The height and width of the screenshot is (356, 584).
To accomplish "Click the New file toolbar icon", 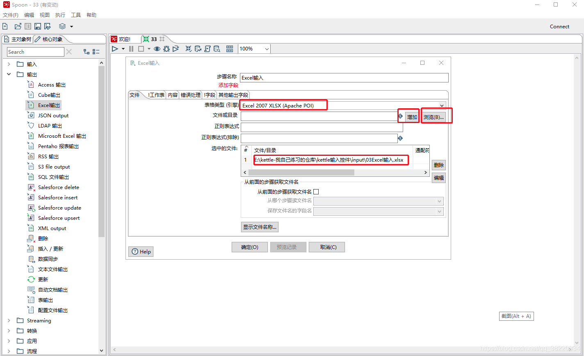I will pos(5,26).
